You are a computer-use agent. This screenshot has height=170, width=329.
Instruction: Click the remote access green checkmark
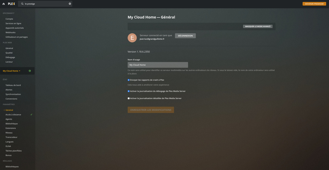tap(31, 115)
